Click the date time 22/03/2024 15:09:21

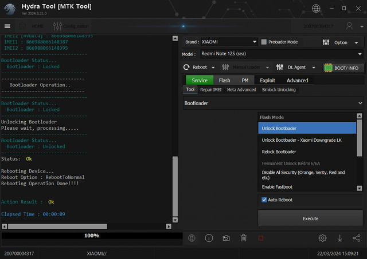338,253
